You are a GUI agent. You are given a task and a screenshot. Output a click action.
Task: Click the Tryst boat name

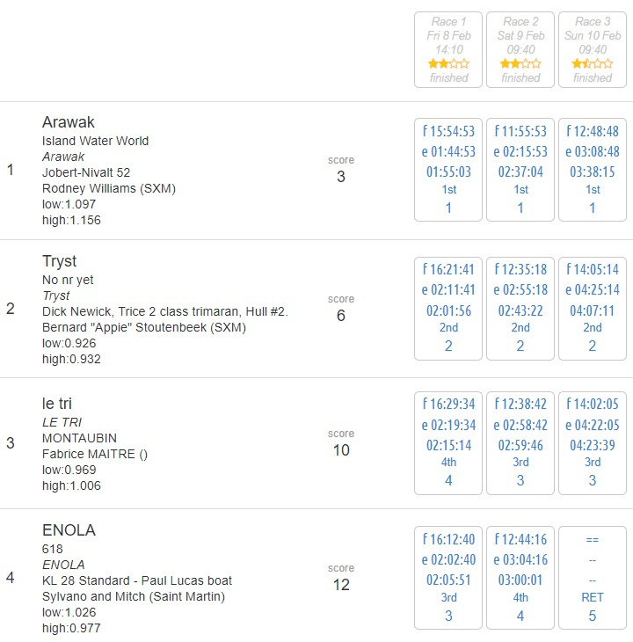59,261
